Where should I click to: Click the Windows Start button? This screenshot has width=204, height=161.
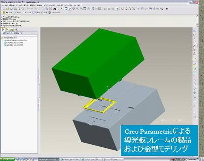[x=7, y=159]
